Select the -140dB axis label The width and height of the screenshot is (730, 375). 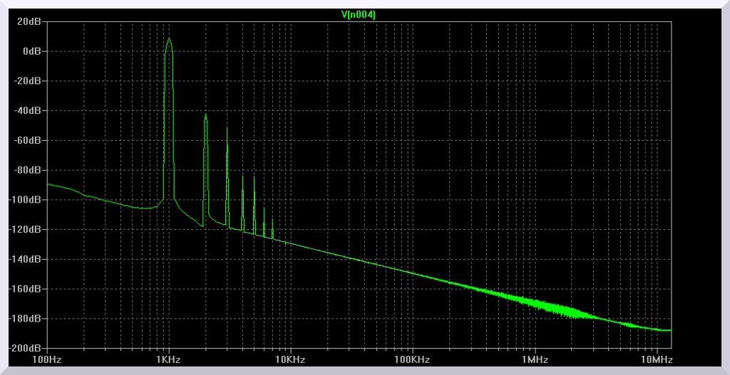point(26,260)
